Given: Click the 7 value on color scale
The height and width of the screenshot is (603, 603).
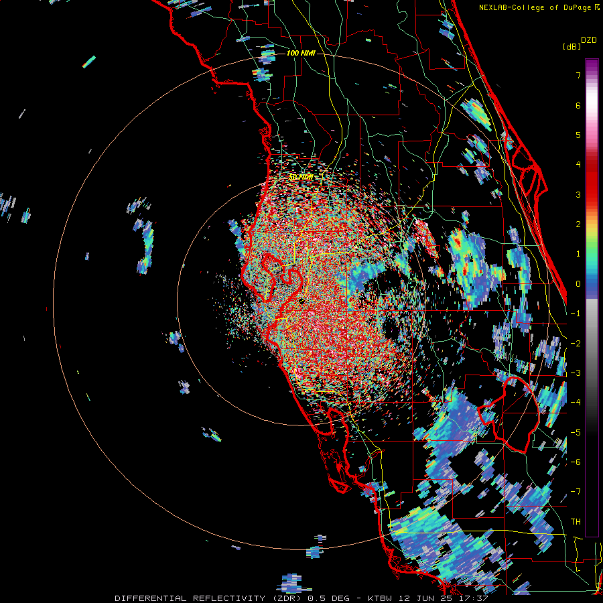Looking at the screenshot, I should 578,75.
